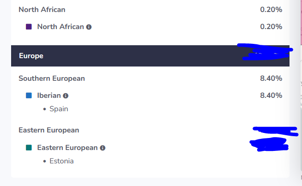Select the Eastern European sub-region label

[x=68, y=148]
